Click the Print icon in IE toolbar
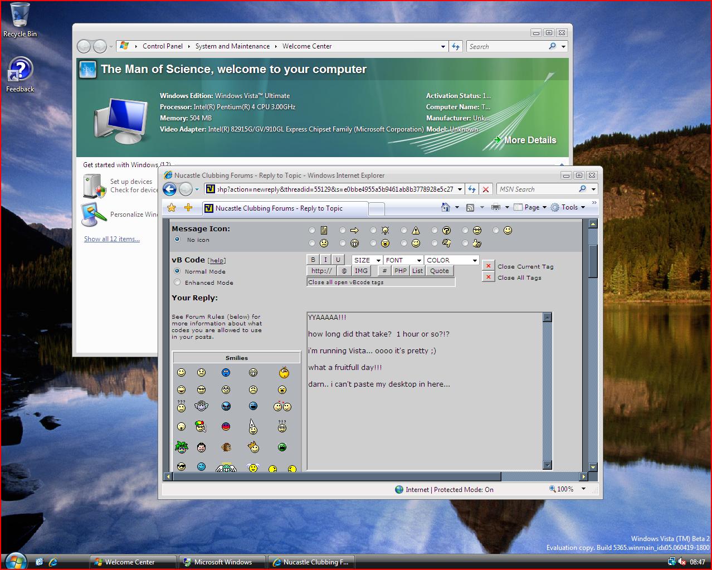Image resolution: width=712 pixels, height=570 pixels. coord(496,207)
